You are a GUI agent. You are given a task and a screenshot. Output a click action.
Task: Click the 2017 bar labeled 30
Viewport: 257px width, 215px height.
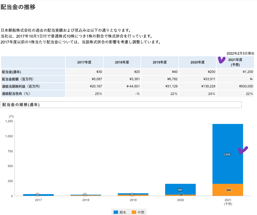pyautogui.click(x=38, y=195)
